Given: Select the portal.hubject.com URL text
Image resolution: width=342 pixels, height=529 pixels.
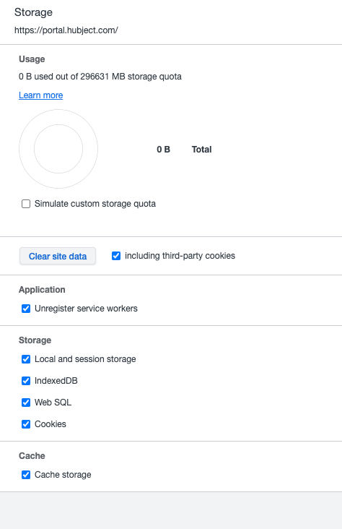Looking at the screenshot, I should click(x=66, y=30).
